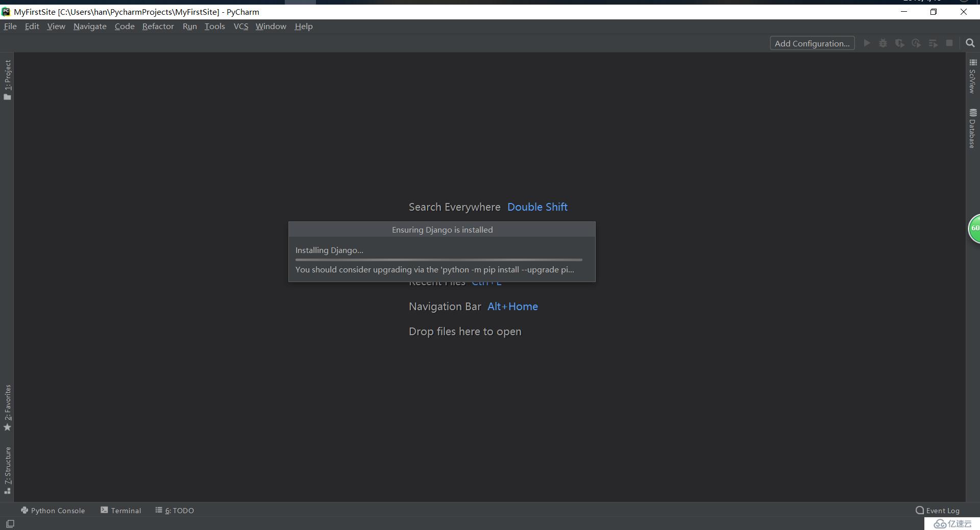Screen dimensions: 980x530
Task: Click the Alt+Home shortcut hint
Action: tap(512, 307)
